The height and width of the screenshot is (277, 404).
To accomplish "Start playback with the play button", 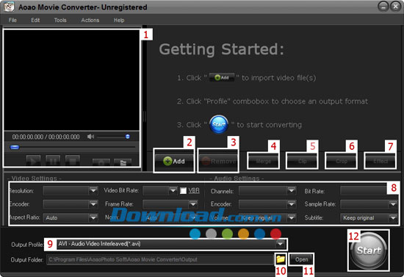I will click(x=33, y=160).
